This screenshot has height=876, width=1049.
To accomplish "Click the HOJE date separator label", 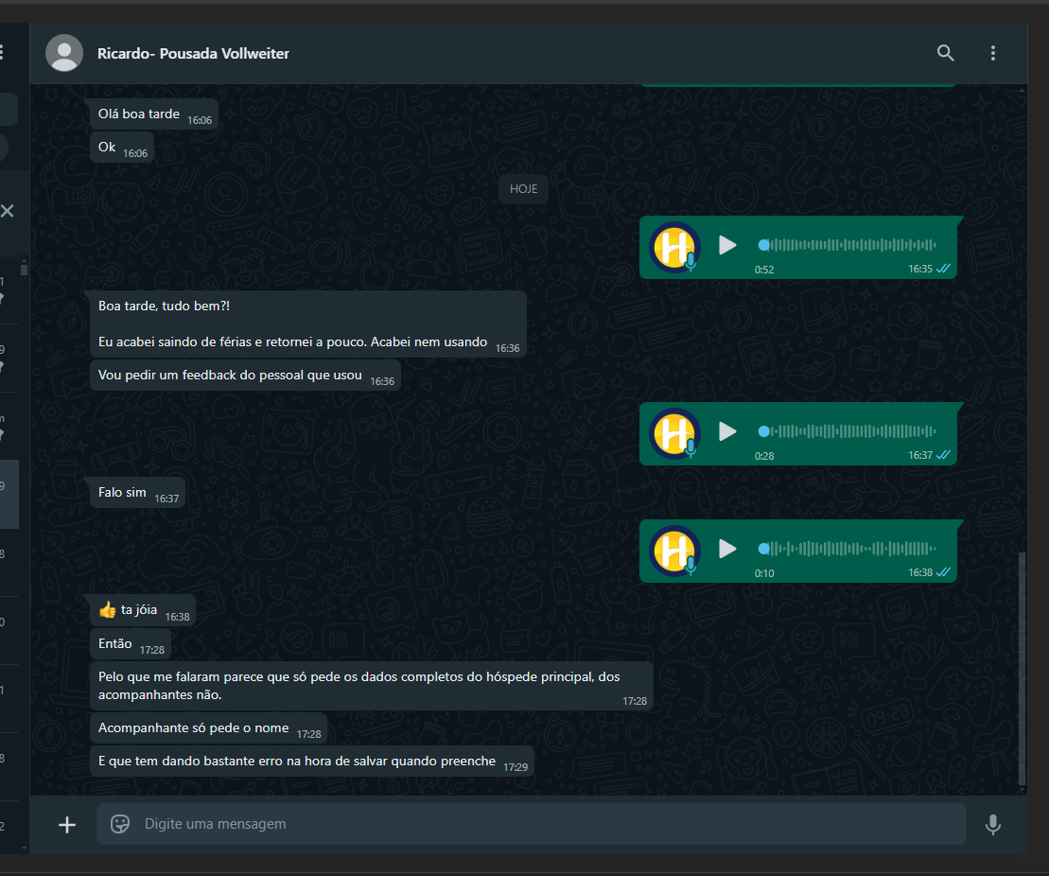I will [x=523, y=189].
